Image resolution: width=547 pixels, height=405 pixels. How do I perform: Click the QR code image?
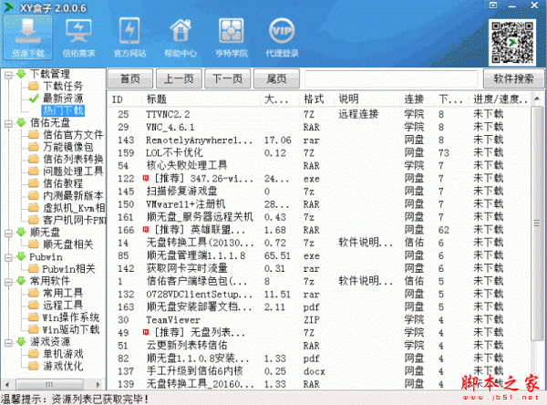pos(512,43)
